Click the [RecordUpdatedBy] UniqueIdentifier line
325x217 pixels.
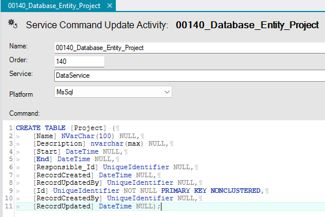[118, 183]
